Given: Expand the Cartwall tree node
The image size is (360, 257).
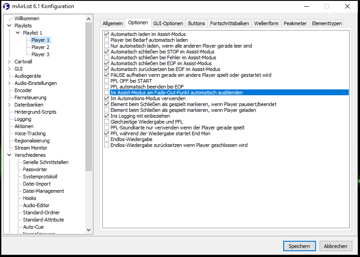Looking at the screenshot, I should (x=9, y=62).
